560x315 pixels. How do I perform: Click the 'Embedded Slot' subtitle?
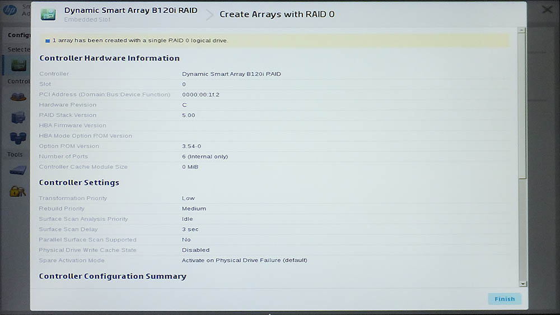(87, 20)
